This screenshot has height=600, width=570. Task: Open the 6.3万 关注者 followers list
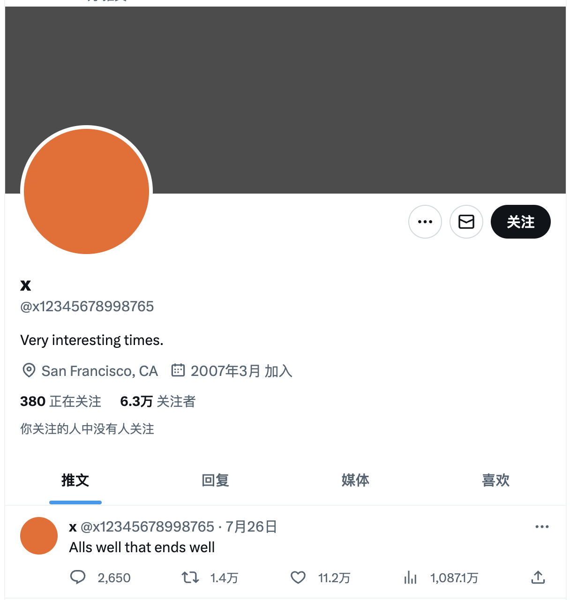[157, 401]
